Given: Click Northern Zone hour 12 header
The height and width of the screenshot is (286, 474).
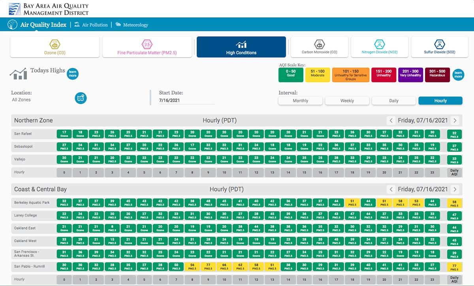Looking at the screenshot, I should 256,172.
